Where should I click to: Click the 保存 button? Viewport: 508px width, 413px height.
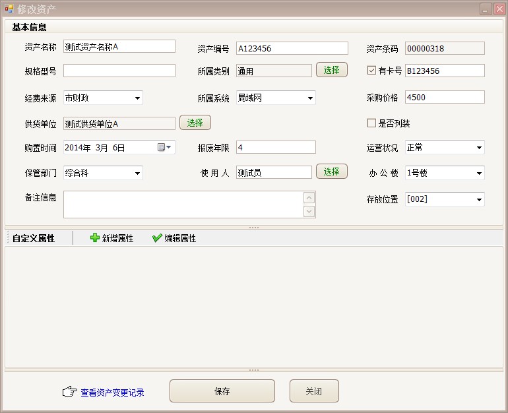coord(222,391)
